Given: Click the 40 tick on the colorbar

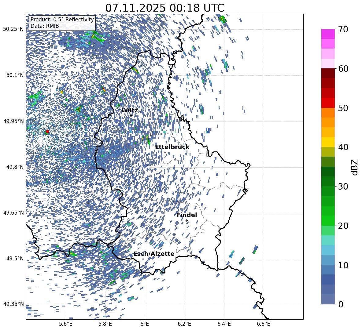Looking at the screenshot, I should [x=343, y=147].
